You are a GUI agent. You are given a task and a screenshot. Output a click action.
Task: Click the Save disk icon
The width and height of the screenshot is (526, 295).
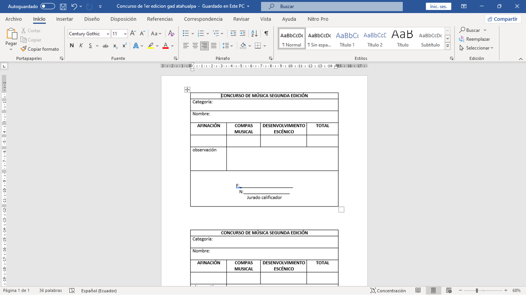coord(63,7)
